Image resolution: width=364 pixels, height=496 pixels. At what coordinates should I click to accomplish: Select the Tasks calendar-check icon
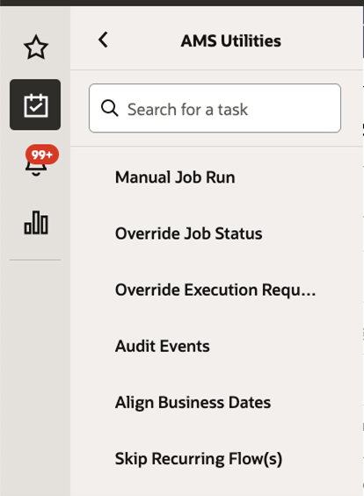(35, 104)
